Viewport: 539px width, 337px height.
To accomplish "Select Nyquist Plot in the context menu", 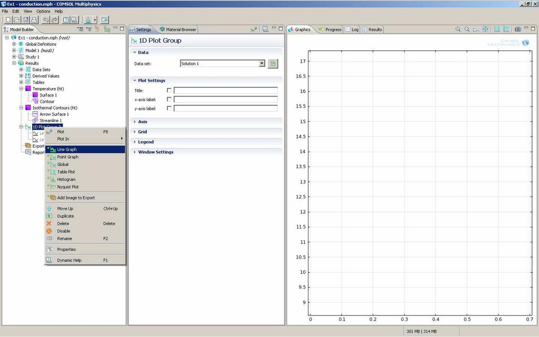I will coord(85,187).
